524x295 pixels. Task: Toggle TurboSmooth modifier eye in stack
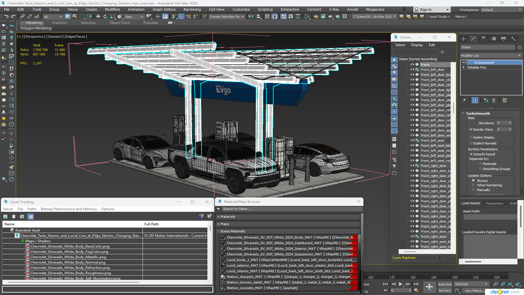pyautogui.click(x=464, y=63)
